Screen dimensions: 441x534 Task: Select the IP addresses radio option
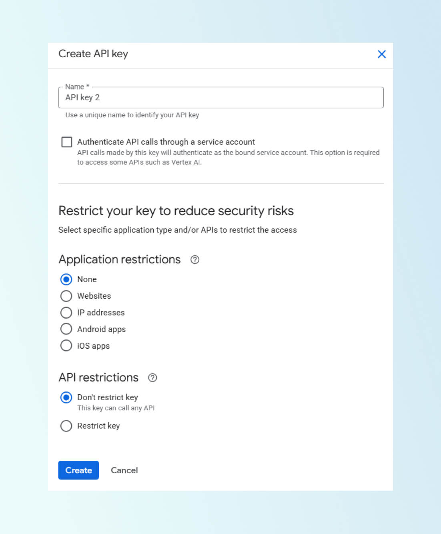pos(66,313)
